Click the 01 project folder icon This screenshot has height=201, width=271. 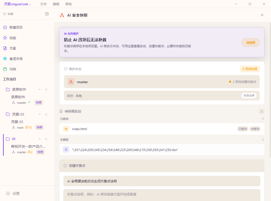(x=8, y=139)
